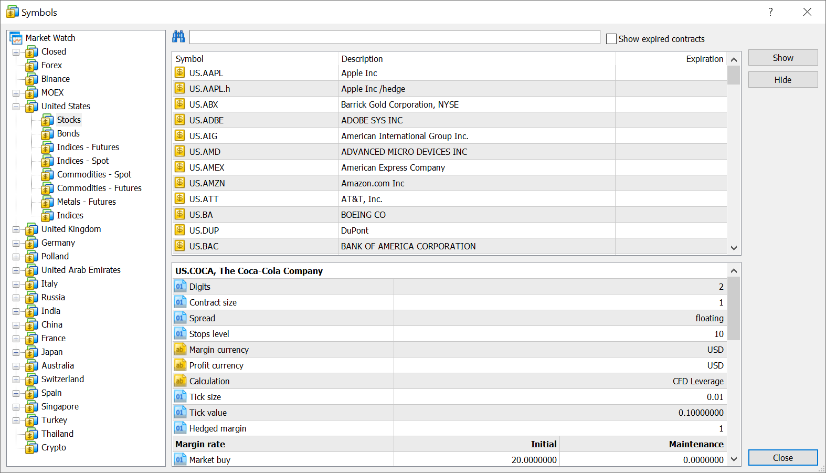The image size is (826, 473).
Task: Click in the symbol search field
Action: [394, 37]
